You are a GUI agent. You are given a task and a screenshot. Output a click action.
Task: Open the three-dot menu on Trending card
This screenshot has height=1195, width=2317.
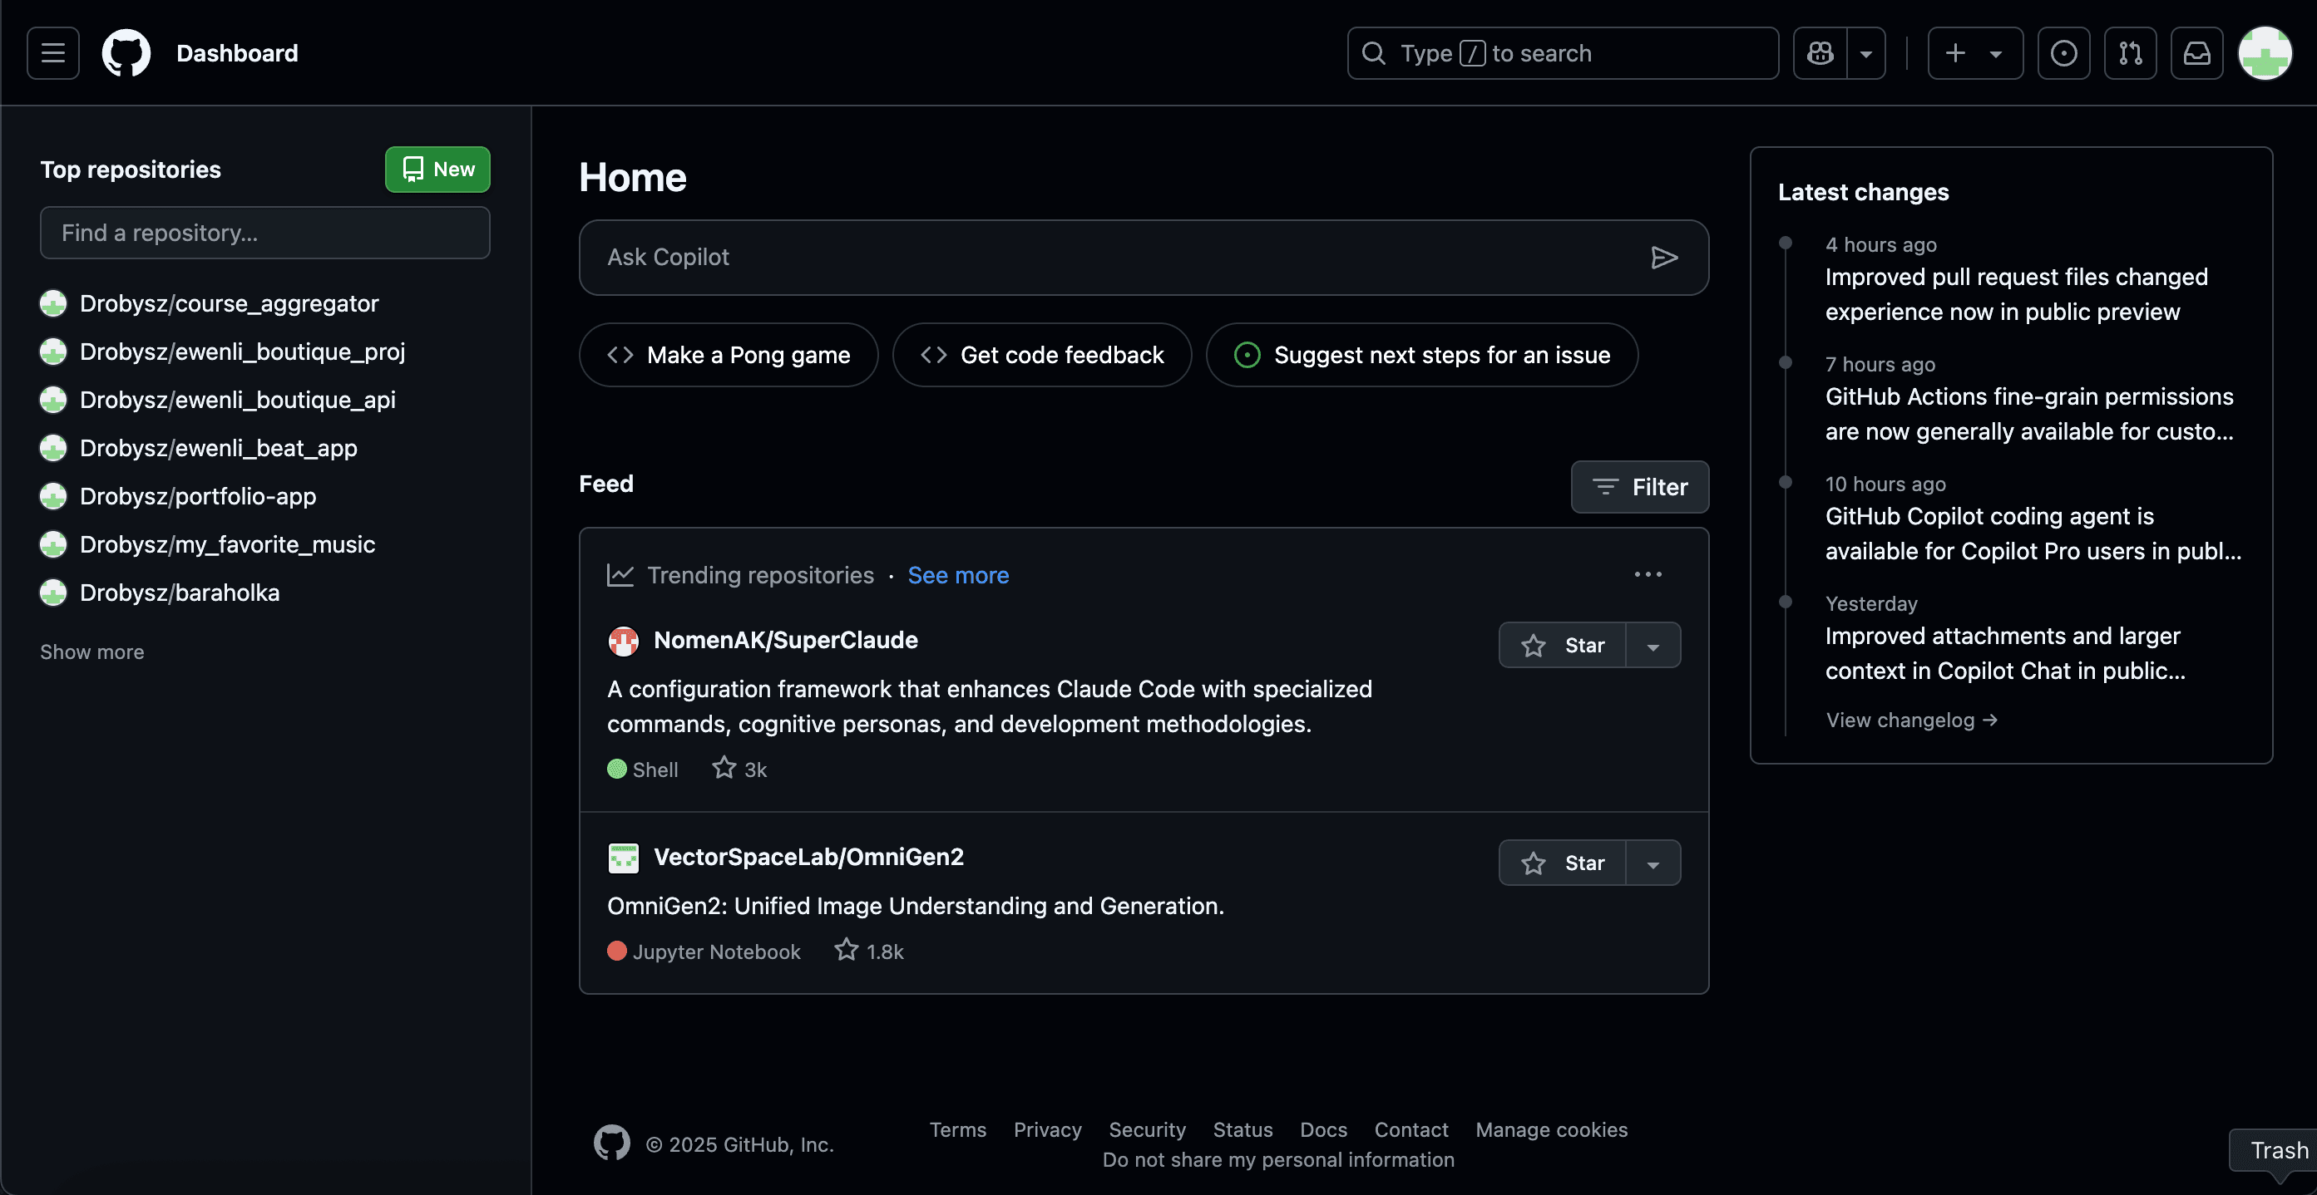[x=1648, y=575]
